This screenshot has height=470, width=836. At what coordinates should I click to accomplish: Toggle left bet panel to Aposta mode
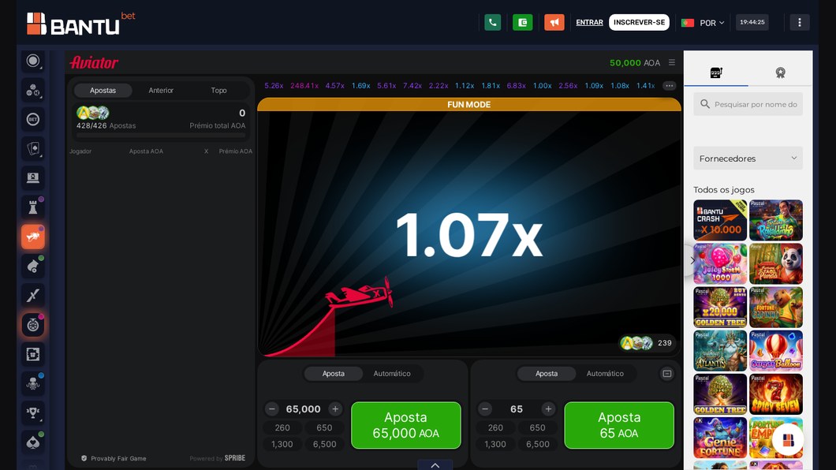pyautogui.click(x=334, y=374)
